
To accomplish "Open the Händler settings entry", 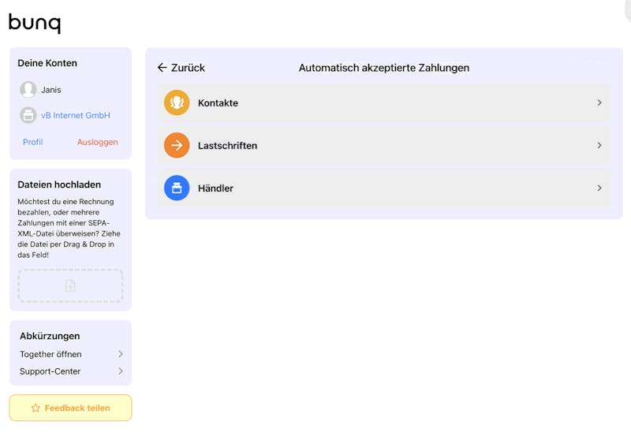I will [384, 188].
